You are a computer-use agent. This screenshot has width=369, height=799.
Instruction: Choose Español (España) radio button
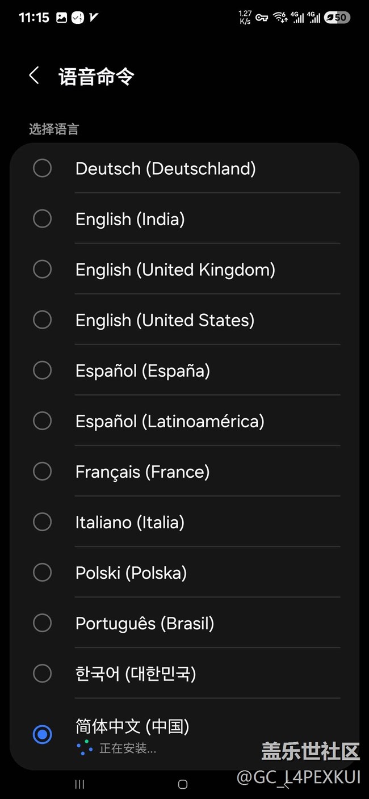(x=43, y=370)
